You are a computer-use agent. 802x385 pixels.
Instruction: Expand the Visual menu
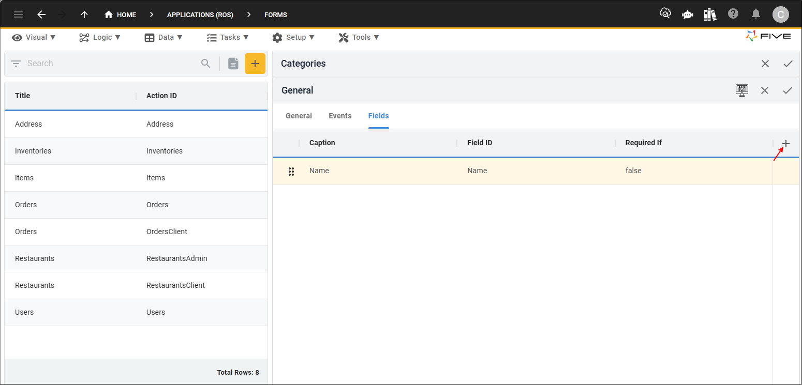click(x=34, y=37)
